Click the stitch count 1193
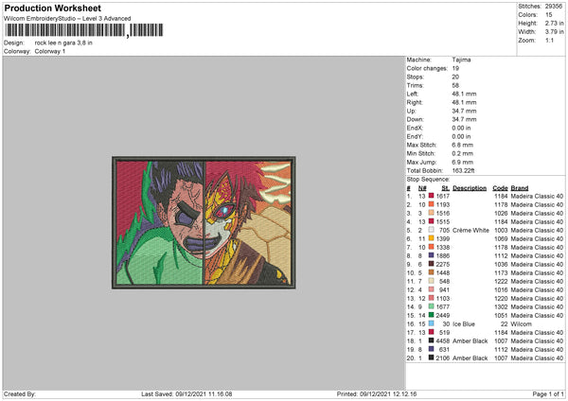Viewport: 568px width, 401px height. 443,205
